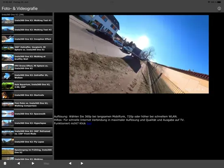Viewport: 224px width, 168px height.
Task: Tap the Wi-Fi icon in status bar
Action: point(209,2)
